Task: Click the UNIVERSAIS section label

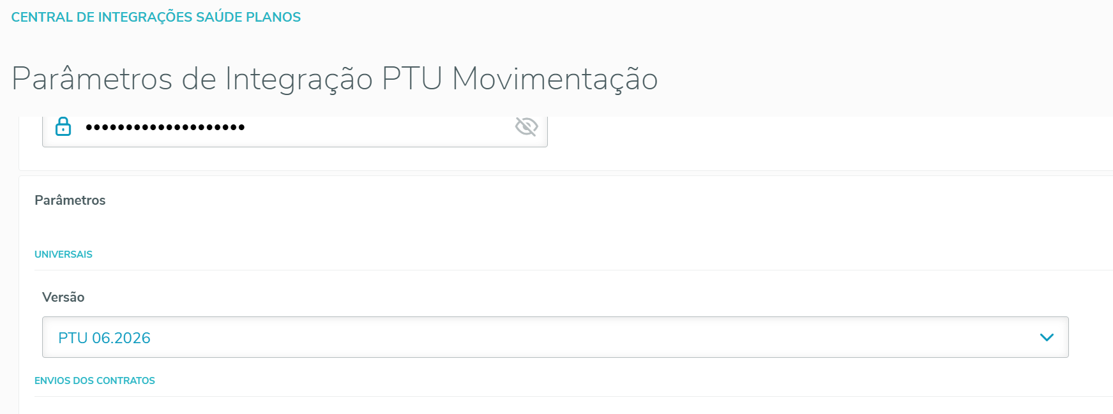Action: coord(63,255)
